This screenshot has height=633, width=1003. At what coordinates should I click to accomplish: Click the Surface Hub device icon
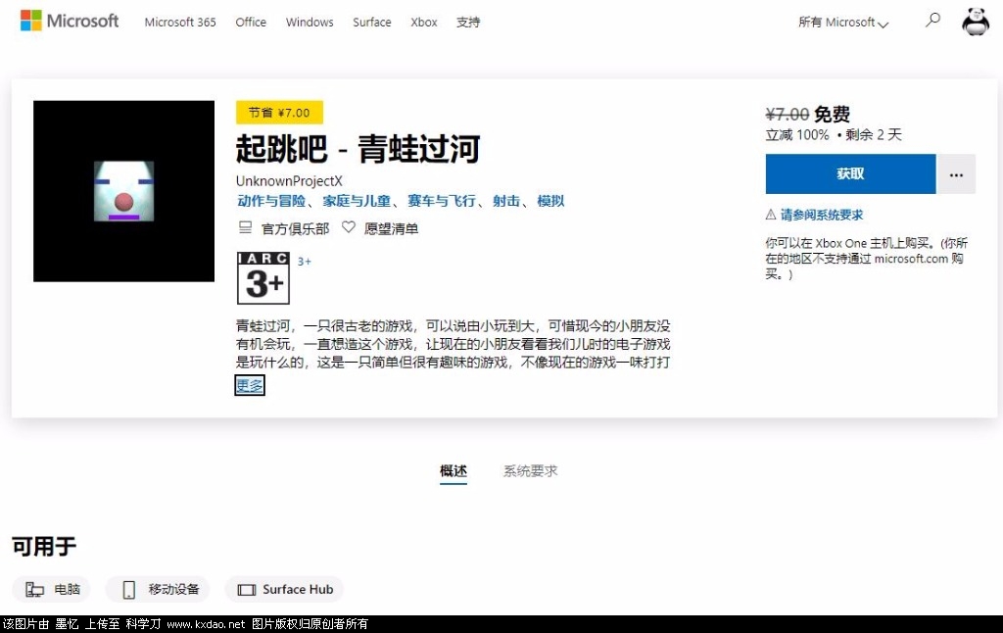246,590
